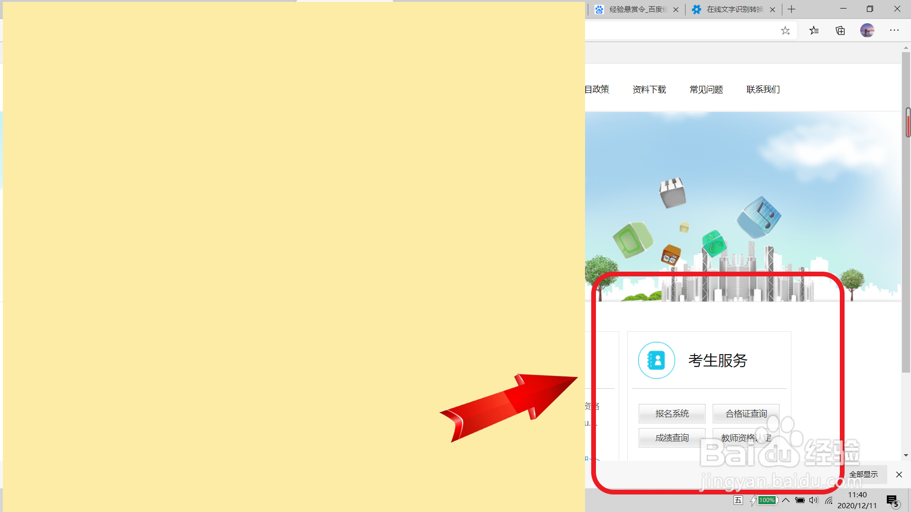Open the Wi-Fi network tray icon
This screenshot has width=911, height=512.
pyautogui.click(x=829, y=500)
